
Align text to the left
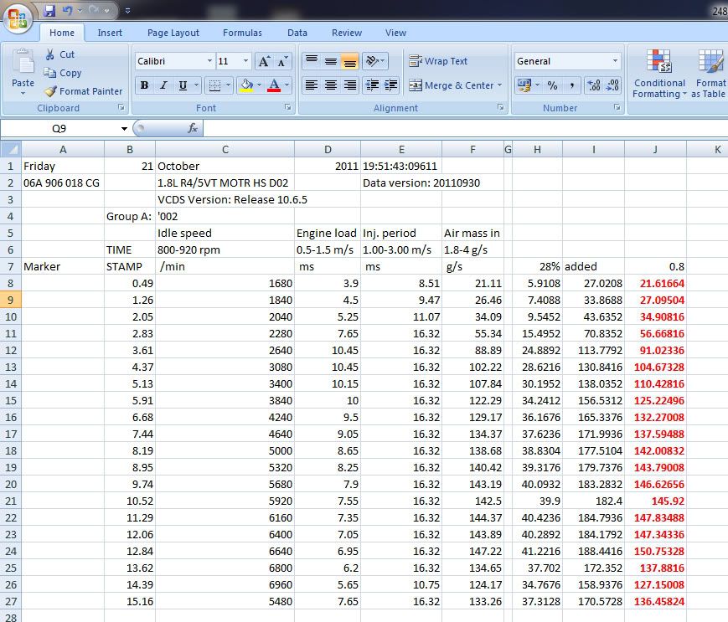pos(312,85)
